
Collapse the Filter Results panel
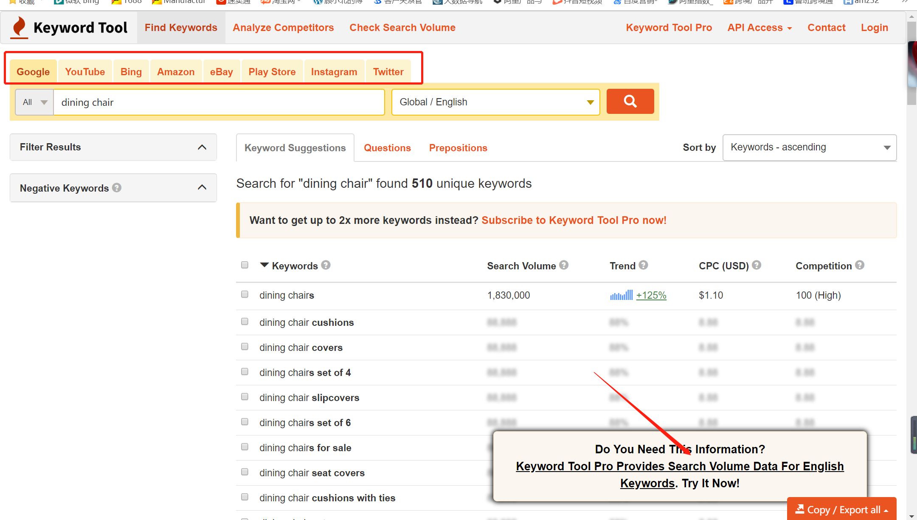pyautogui.click(x=202, y=147)
